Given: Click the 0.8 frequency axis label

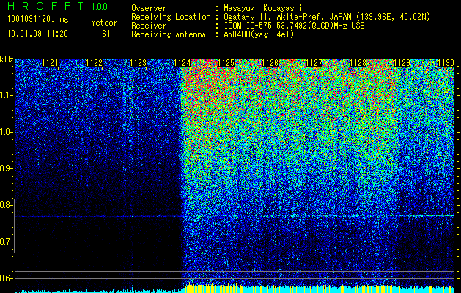Looking at the screenshot, I should tap(5, 205).
